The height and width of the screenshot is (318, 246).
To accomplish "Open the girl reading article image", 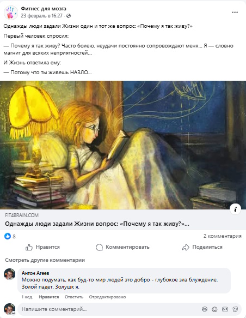I will [123, 145].
